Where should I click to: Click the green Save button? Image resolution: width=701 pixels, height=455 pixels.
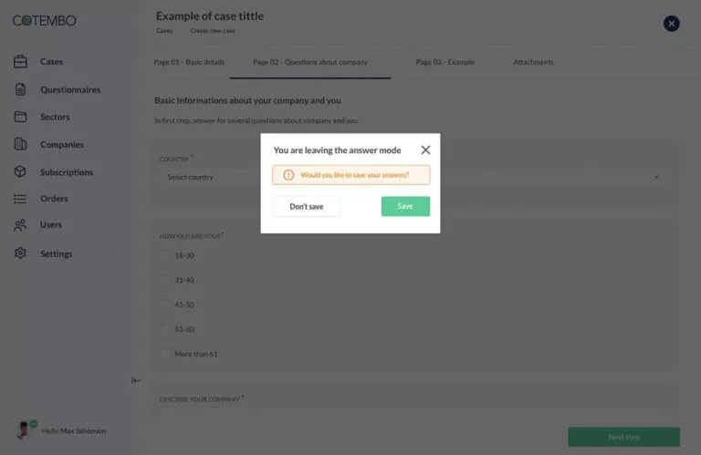click(x=405, y=206)
